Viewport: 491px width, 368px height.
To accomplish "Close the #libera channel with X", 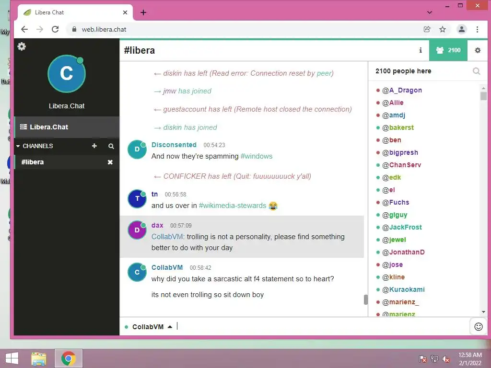I will point(110,162).
